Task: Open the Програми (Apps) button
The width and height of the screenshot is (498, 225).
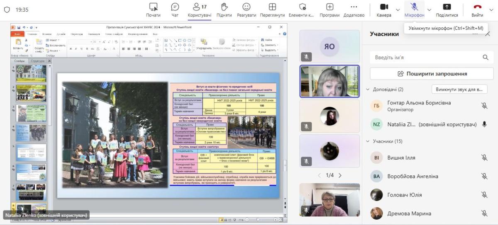Action: tap(330, 10)
